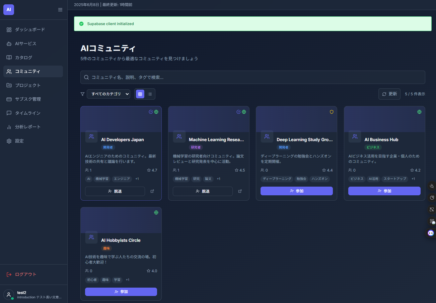Screen dimensions: 436x303
Task: Click the filter funnel icon
Action: coord(82,94)
